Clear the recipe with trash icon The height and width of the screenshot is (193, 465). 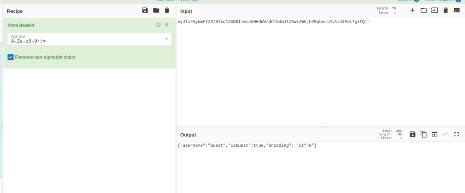coord(167,10)
